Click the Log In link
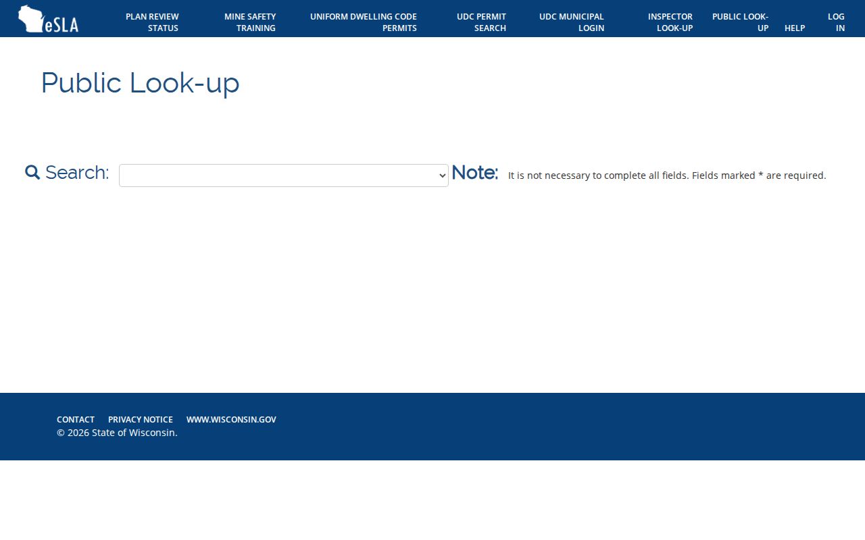 pos(836,22)
